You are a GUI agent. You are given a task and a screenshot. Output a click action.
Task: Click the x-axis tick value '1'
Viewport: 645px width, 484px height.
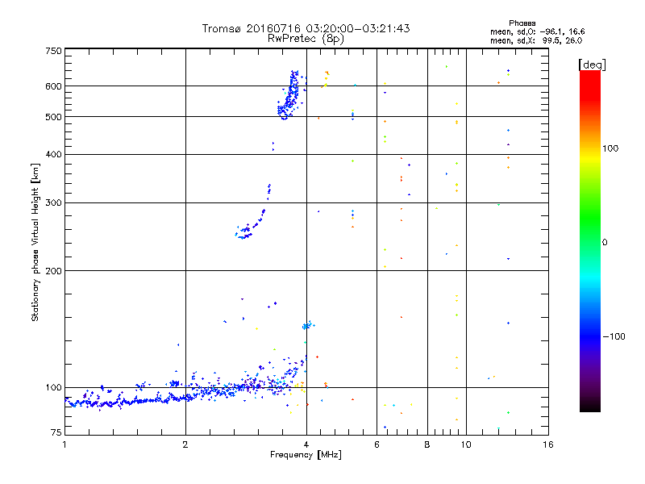coord(64,444)
